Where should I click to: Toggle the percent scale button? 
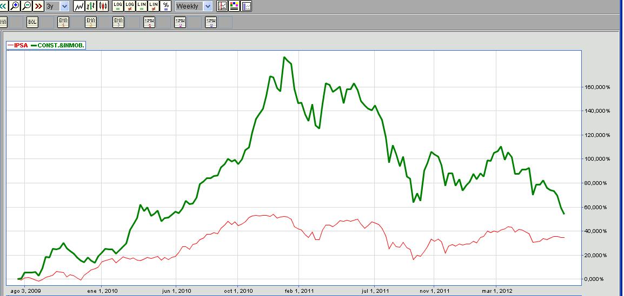tap(166, 6)
